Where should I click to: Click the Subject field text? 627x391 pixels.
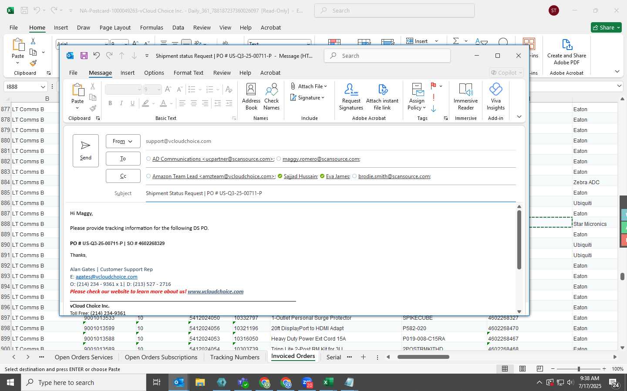[204, 193]
